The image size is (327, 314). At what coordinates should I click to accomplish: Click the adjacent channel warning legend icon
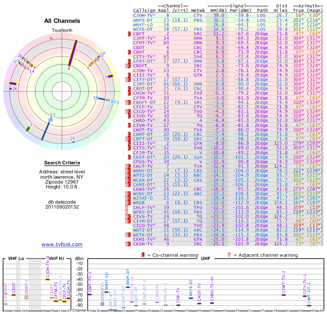pos(229,255)
